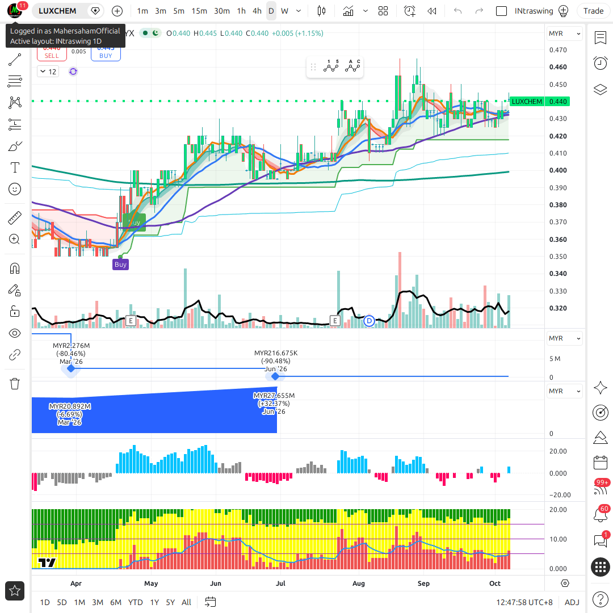Viewport: 613px width, 613px height.
Task: Toggle lock all drawing tools
Action: point(15,312)
